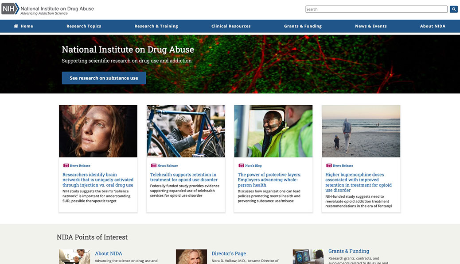Open the About NIDA navigation menu
This screenshot has width=460, height=264.
433,26
